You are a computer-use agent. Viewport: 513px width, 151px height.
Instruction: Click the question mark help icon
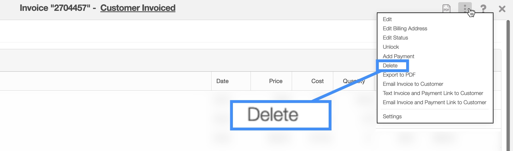(x=483, y=9)
